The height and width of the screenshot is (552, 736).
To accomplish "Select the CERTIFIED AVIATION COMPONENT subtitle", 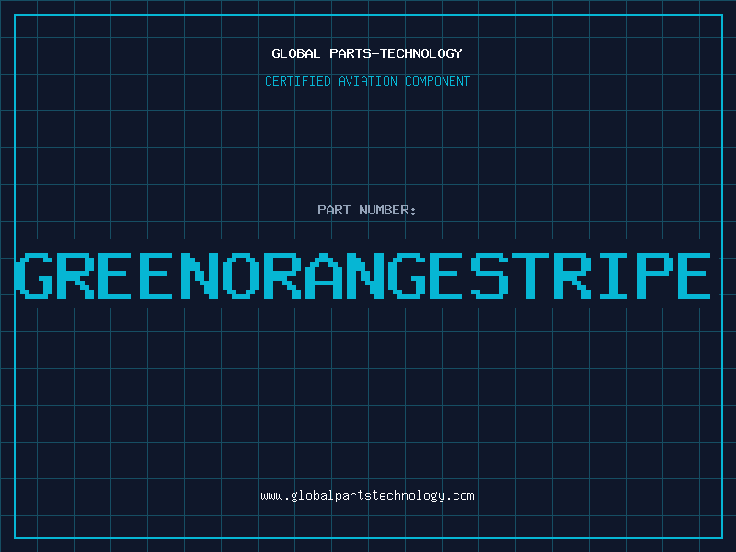I will [367, 81].
